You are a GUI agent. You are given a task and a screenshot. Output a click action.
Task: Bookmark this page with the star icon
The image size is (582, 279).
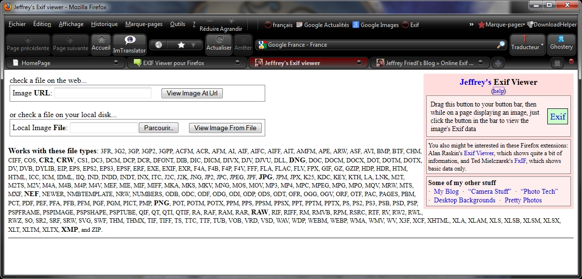[181, 45]
